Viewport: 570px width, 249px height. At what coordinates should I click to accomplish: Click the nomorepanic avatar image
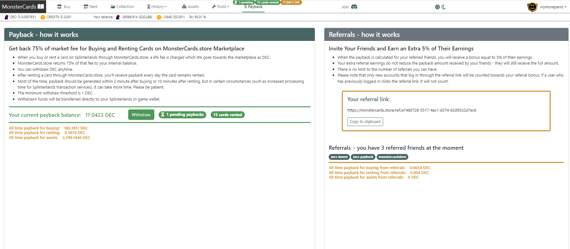coord(532,7)
